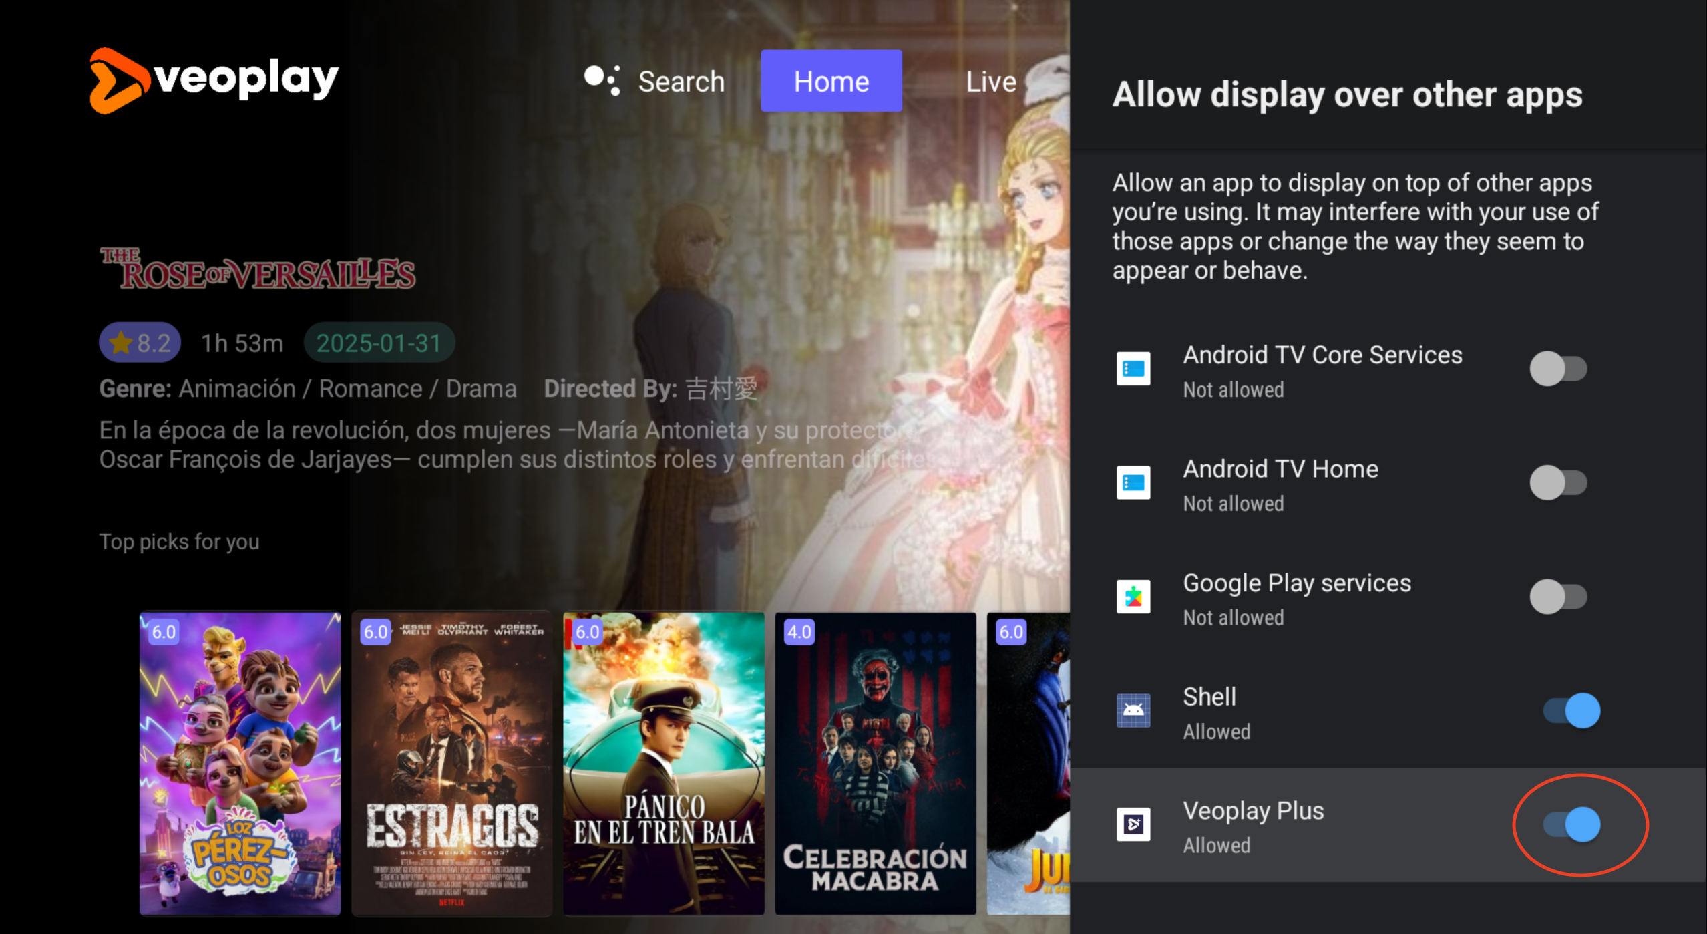The height and width of the screenshot is (934, 1707).
Task: Click the Google Assistant search icon
Action: click(x=602, y=81)
